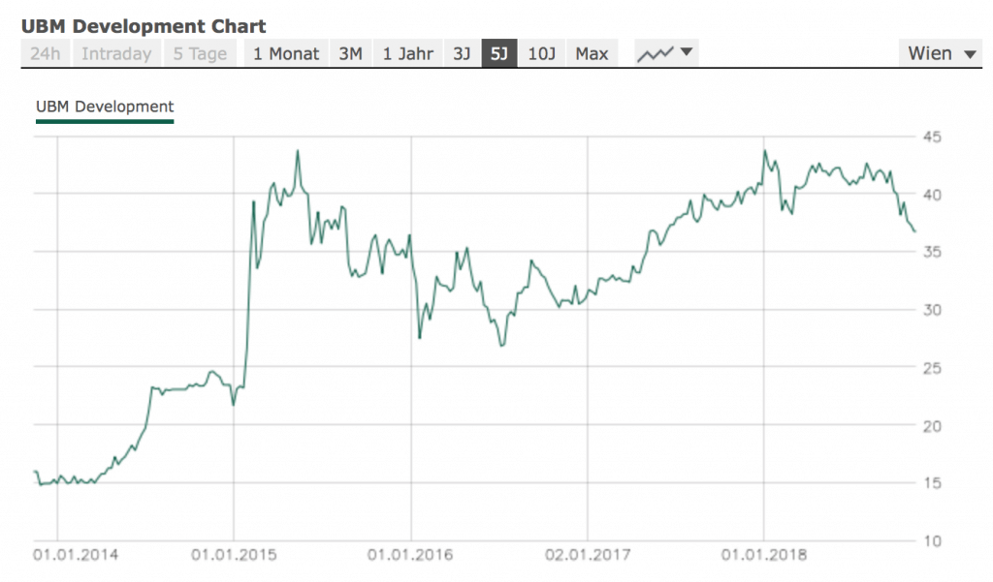
Task: Show the 1 Jahr chart range
Action: (408, 53)
